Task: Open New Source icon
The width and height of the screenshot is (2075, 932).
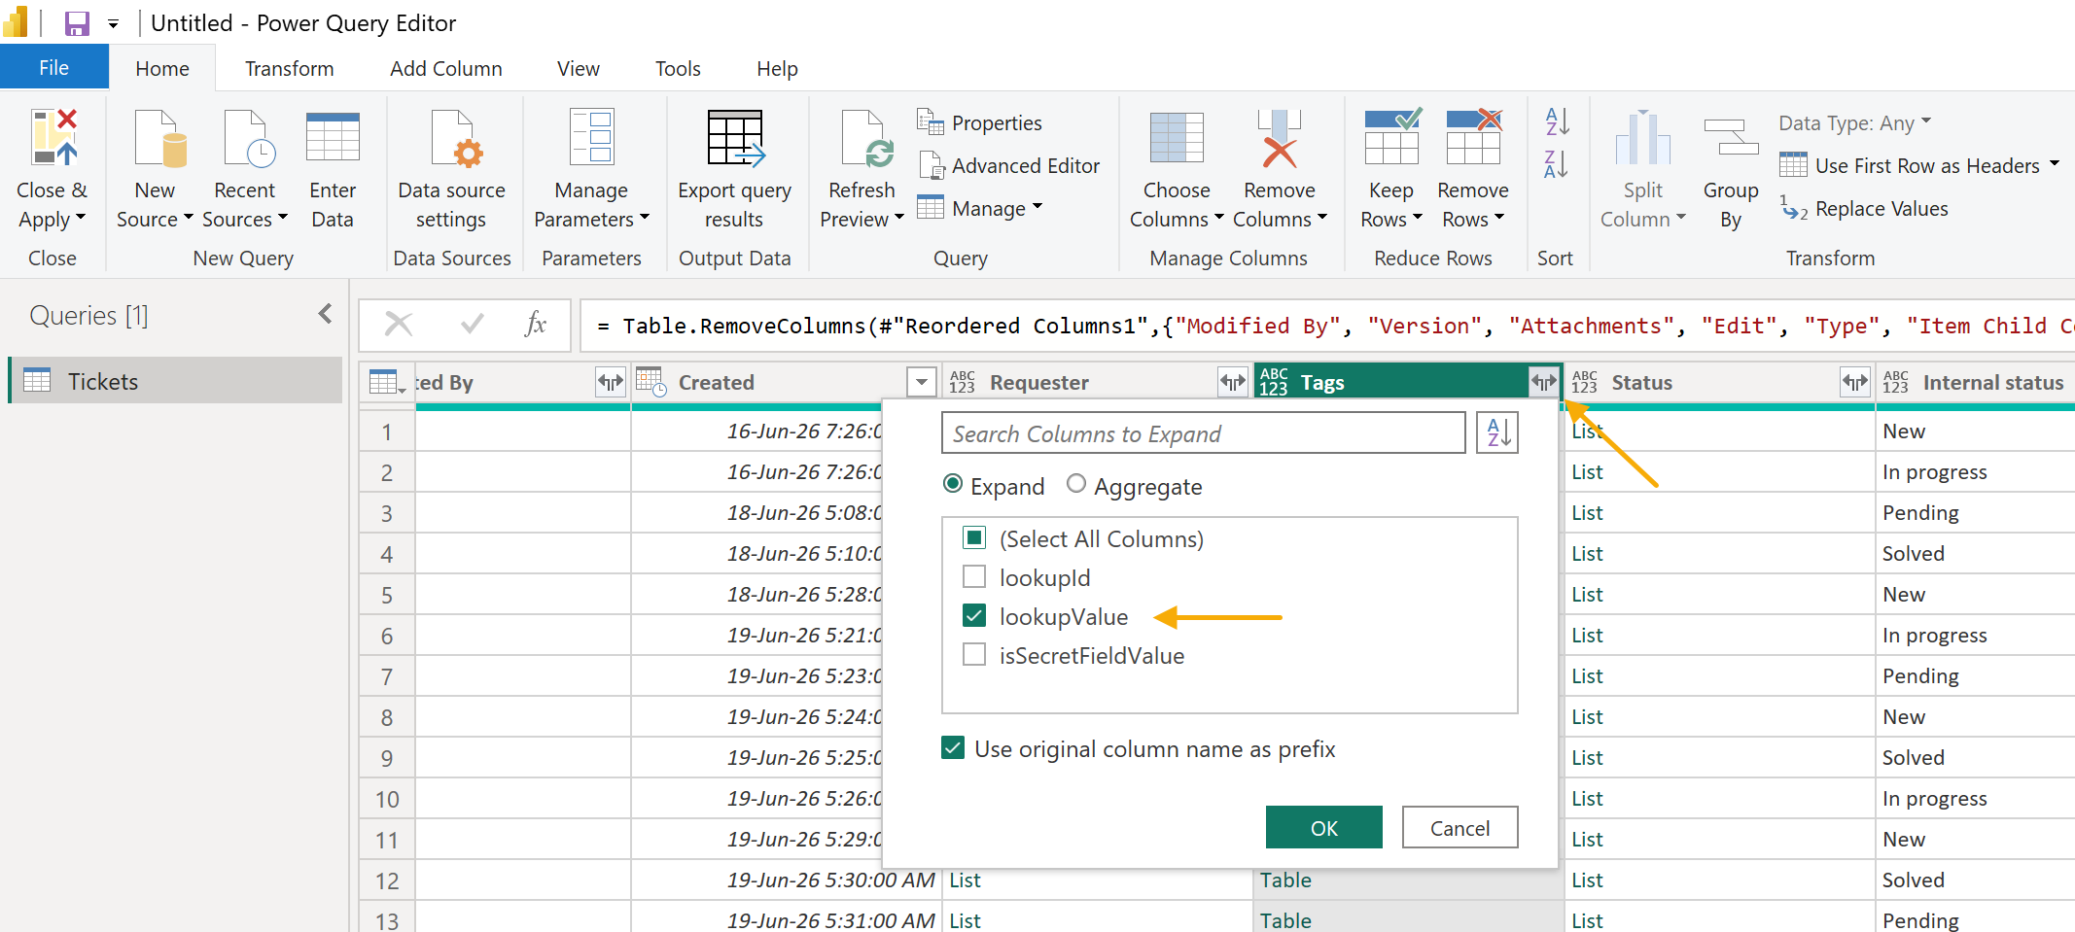Action: point(160,138)
